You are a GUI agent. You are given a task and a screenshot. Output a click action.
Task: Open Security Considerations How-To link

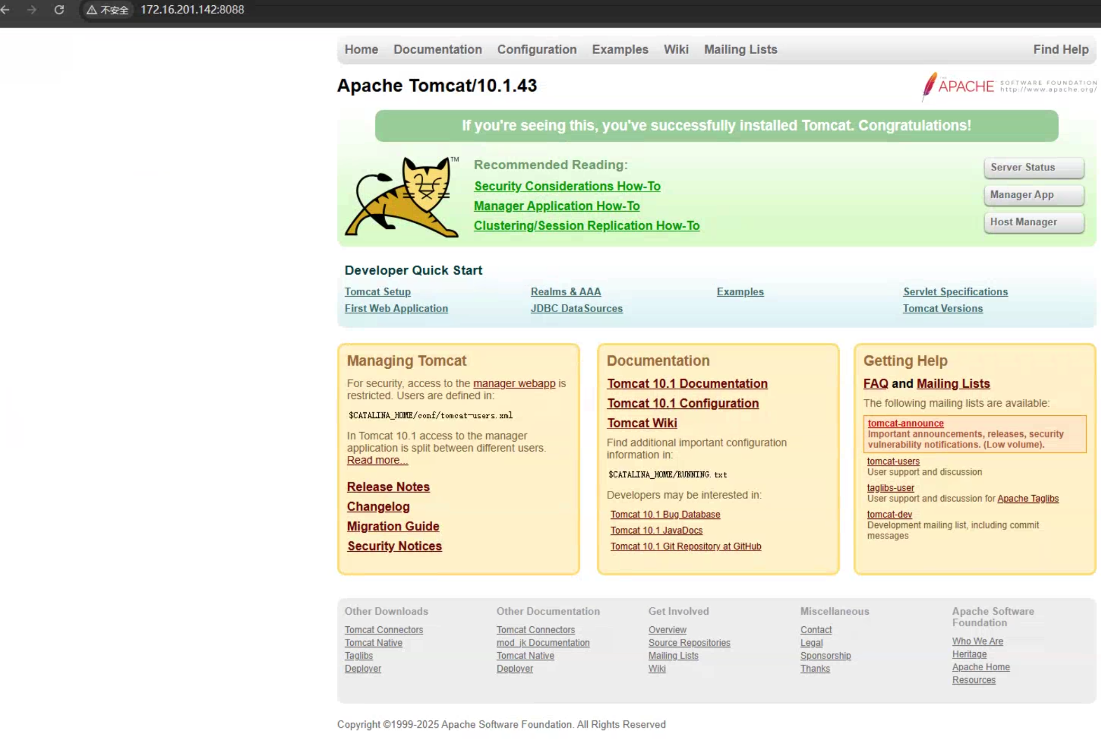(567, 186)
